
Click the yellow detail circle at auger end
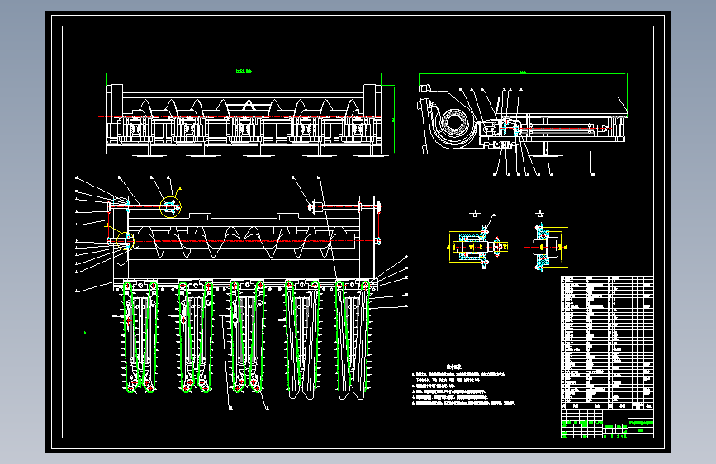[126, 241]
